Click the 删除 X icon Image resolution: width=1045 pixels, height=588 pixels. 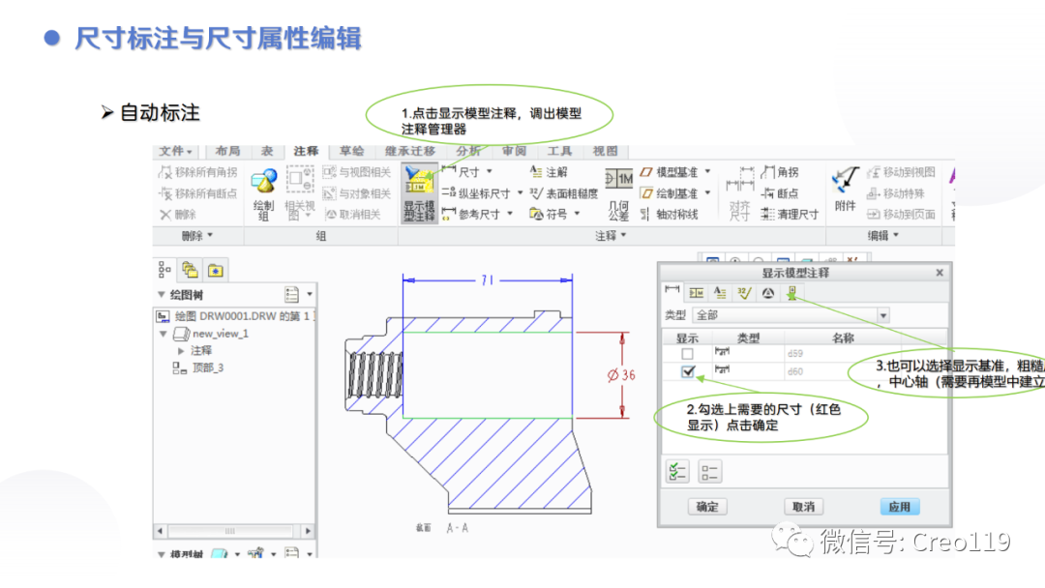pos(165,215)
